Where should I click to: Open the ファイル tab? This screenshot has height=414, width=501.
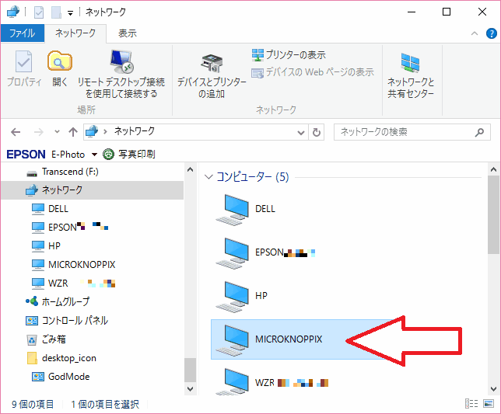pyautogui.click(x=23, y=33)
